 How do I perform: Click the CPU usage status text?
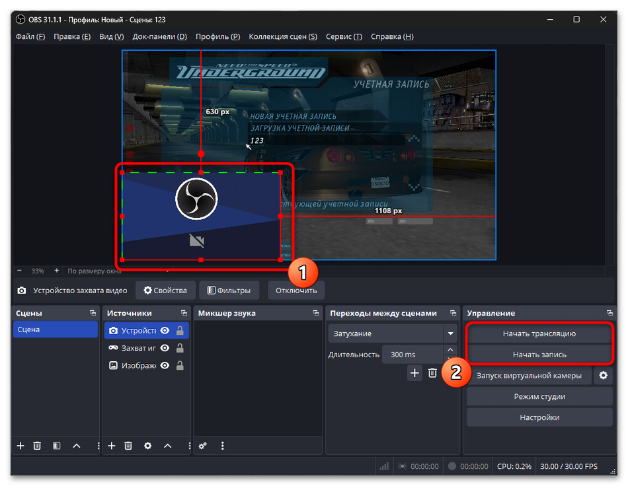point(514,466)
